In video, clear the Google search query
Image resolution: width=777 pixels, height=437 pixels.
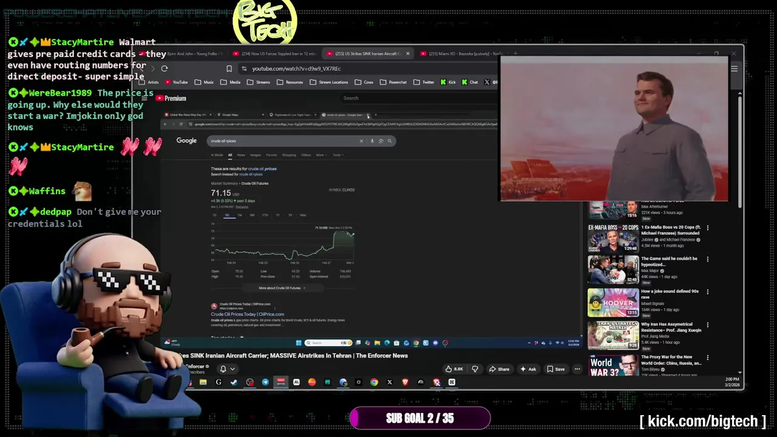coord(361,141)
